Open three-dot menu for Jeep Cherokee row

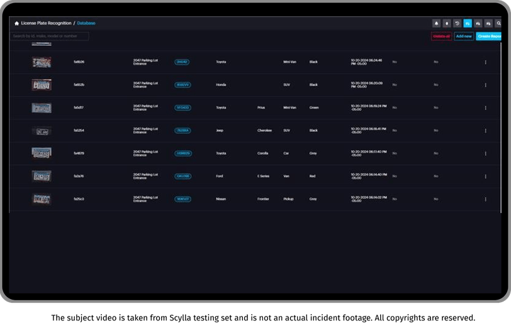point(485,131)
